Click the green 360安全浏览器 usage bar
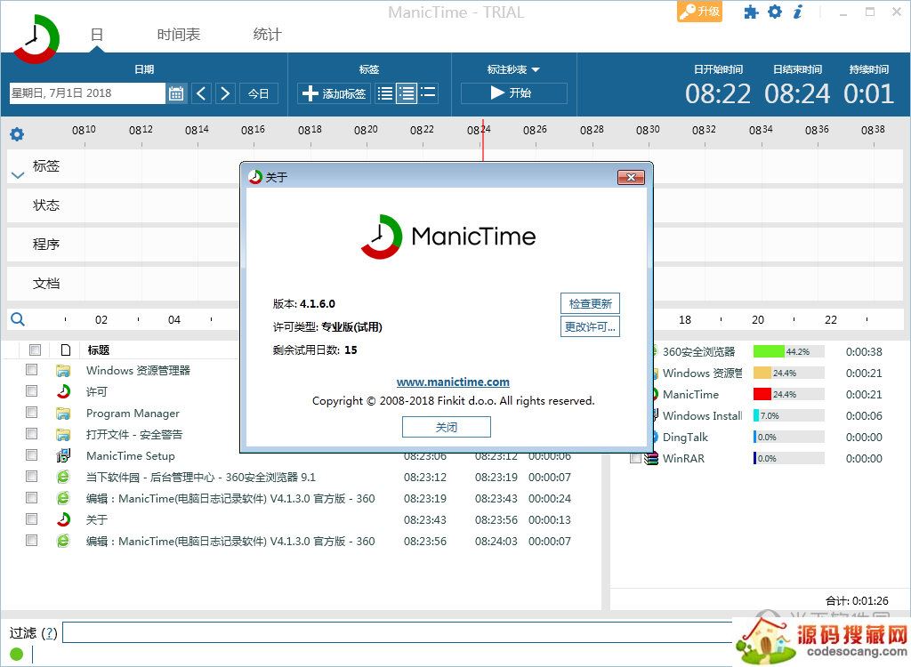Screen dimensions: 911x667 (769, 351)
